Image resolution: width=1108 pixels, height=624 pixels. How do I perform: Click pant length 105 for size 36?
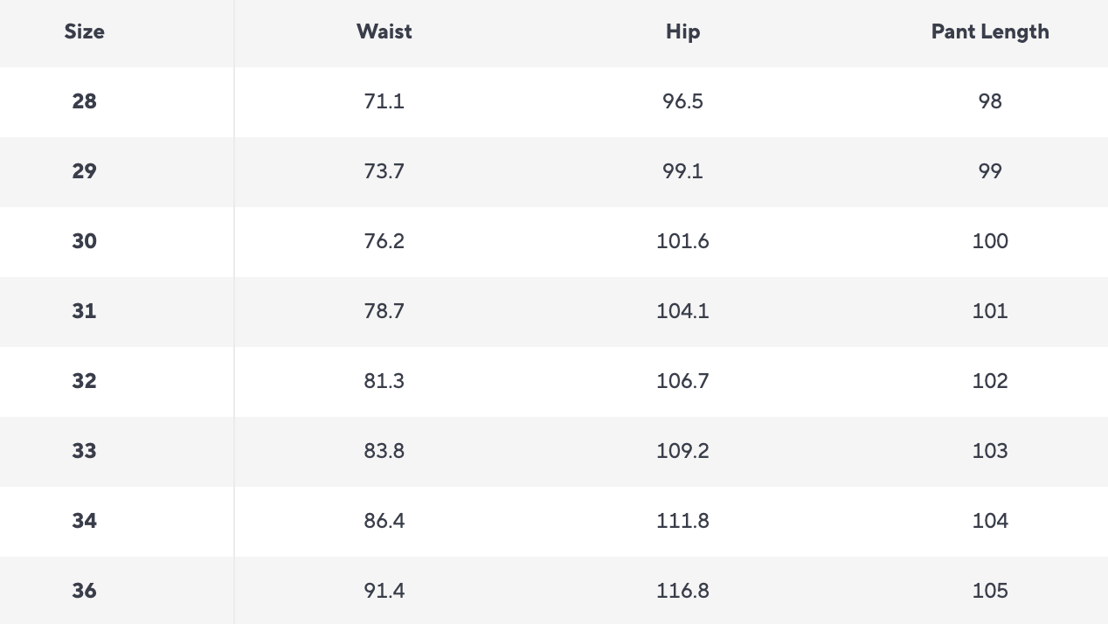pos(989,591)
